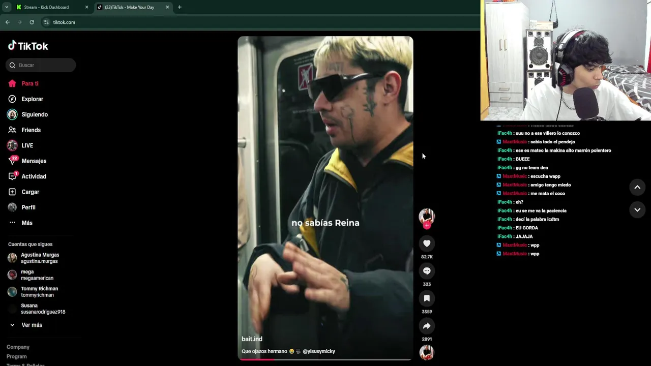Bookmark the video to favorites
The height and width of the screenshot is (366, 651).
[x=427, y=298]
